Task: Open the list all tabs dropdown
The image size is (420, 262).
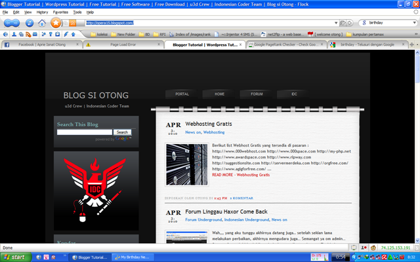Action: 417,45
